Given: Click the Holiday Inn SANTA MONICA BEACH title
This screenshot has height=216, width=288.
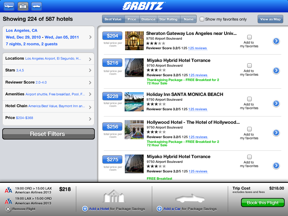Looking at the screenshot, I should coord(185,94).
